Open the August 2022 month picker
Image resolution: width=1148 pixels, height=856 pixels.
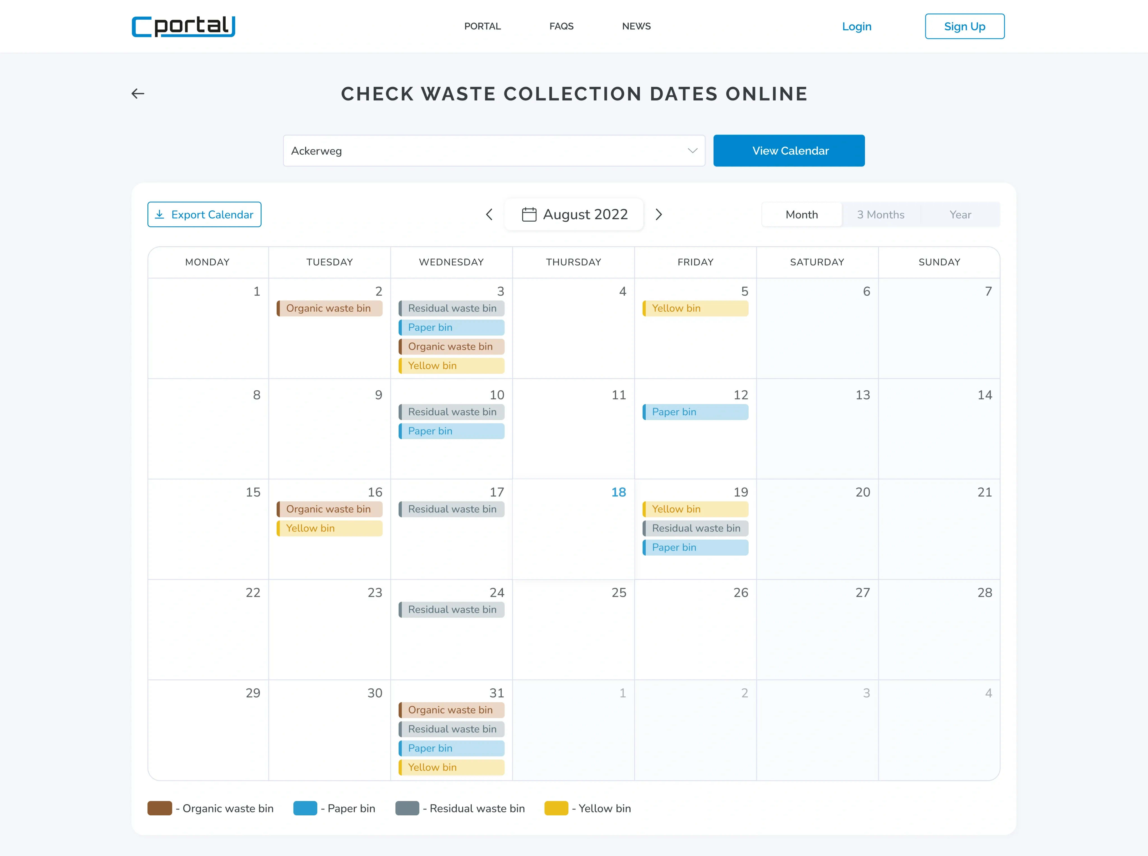(x=585, y=215)
